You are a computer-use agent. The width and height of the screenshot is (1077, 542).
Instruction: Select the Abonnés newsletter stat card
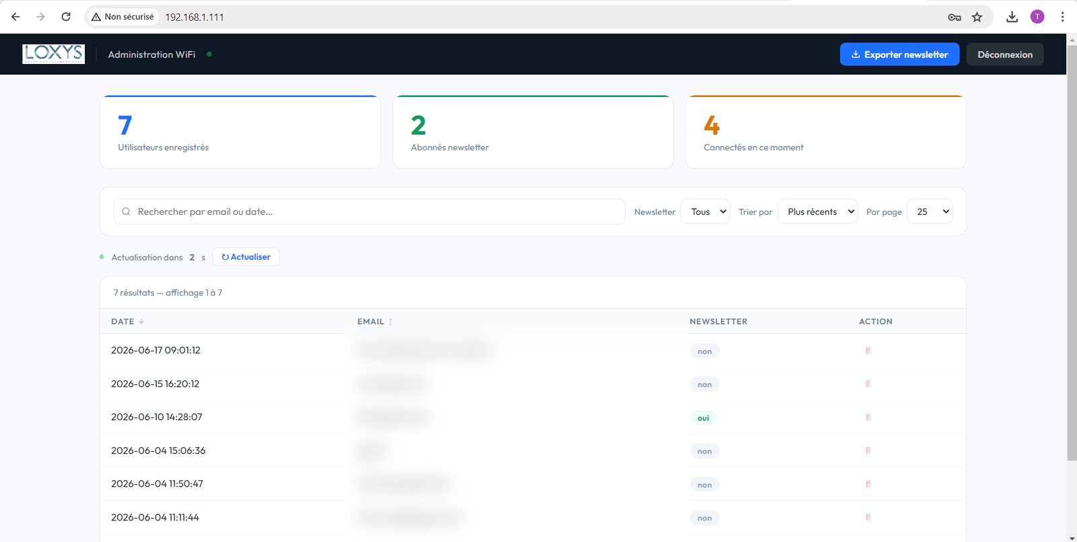click(533, 132)
